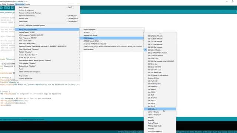The width and height of the screenshot is (237, 133).
Task: Select Reparar codificación & Recargar
Action: tap(47, 13)
